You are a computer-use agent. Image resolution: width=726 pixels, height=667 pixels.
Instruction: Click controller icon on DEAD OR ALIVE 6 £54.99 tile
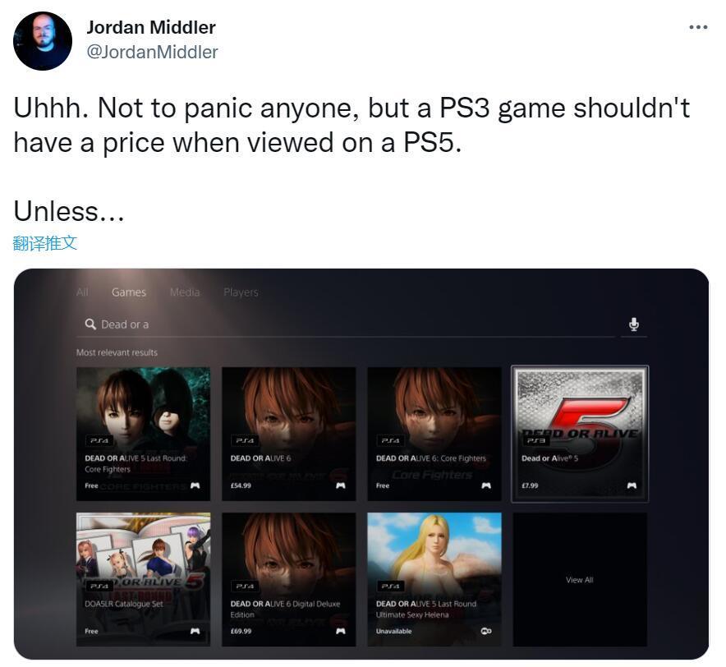point(340,485)
